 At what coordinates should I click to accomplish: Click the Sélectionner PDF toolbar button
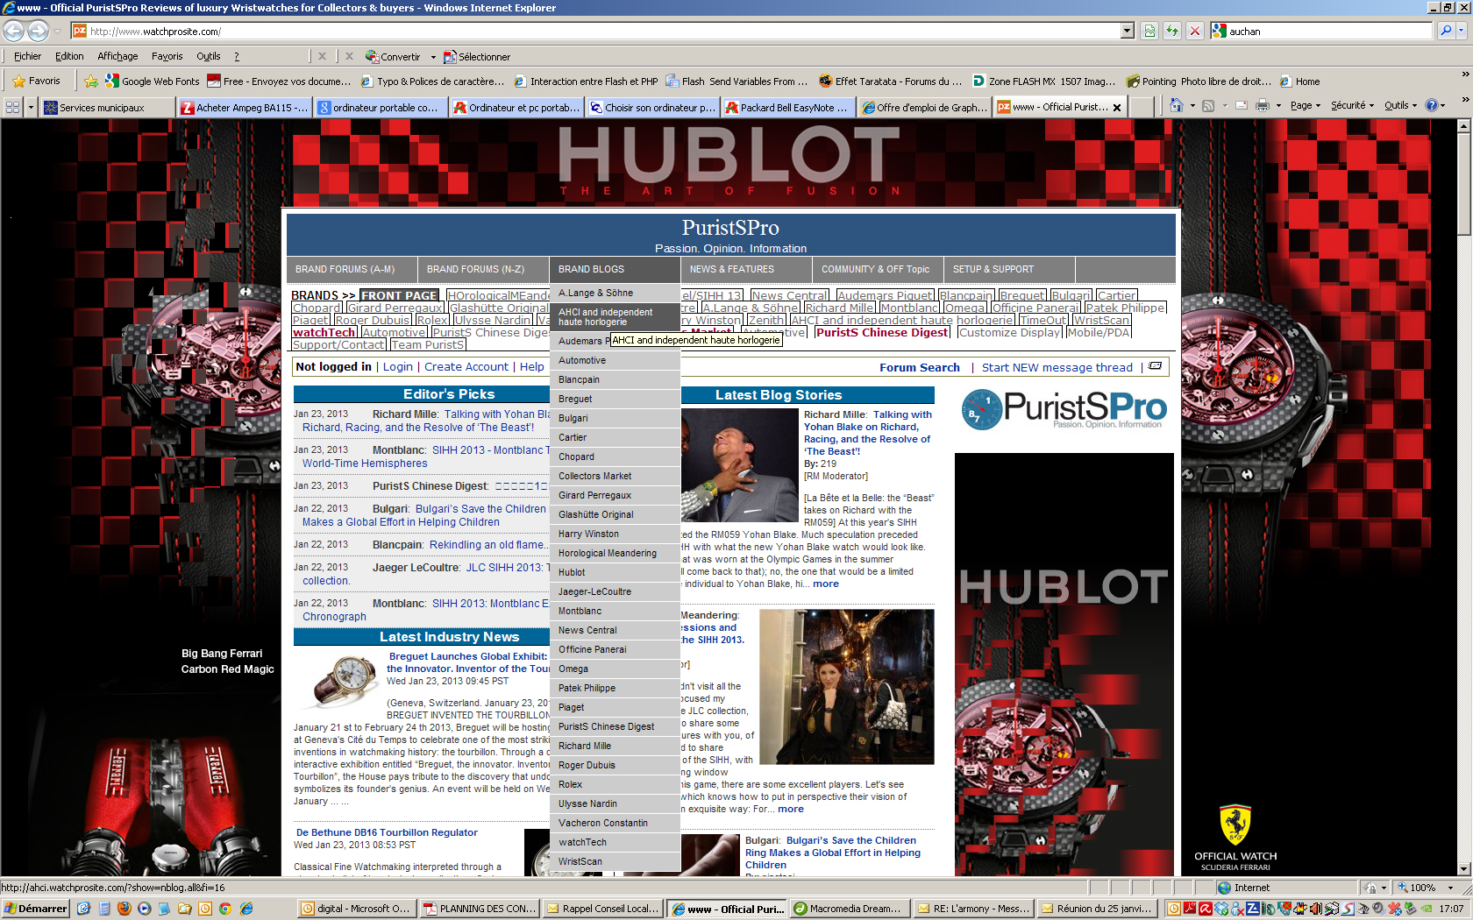click(x=477, y=57)
